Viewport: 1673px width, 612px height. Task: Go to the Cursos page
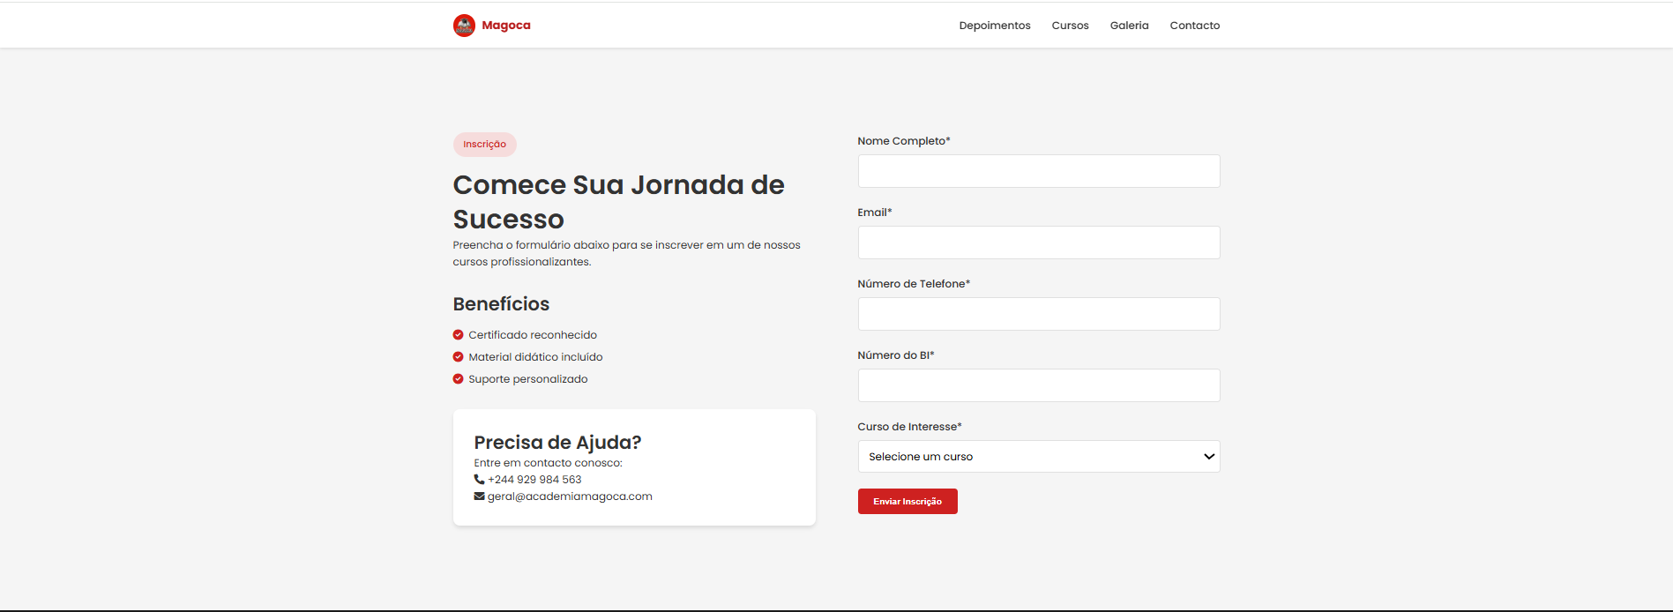[1070, 26]
